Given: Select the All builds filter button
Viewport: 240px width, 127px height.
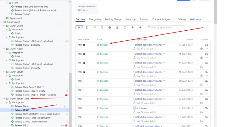Looking at the screenshot, I should [x=79, y=28].
